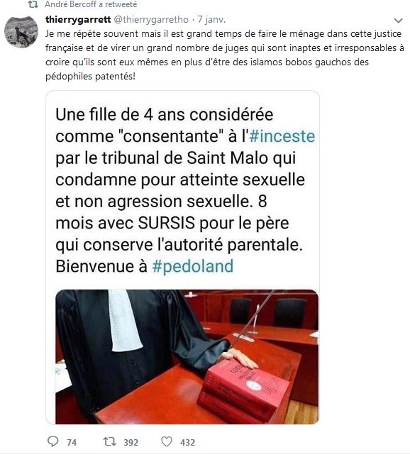This screenshot has height=457, width=410.
Task: Open the quoted tweet card text
Action: click(x=185, y=190)
